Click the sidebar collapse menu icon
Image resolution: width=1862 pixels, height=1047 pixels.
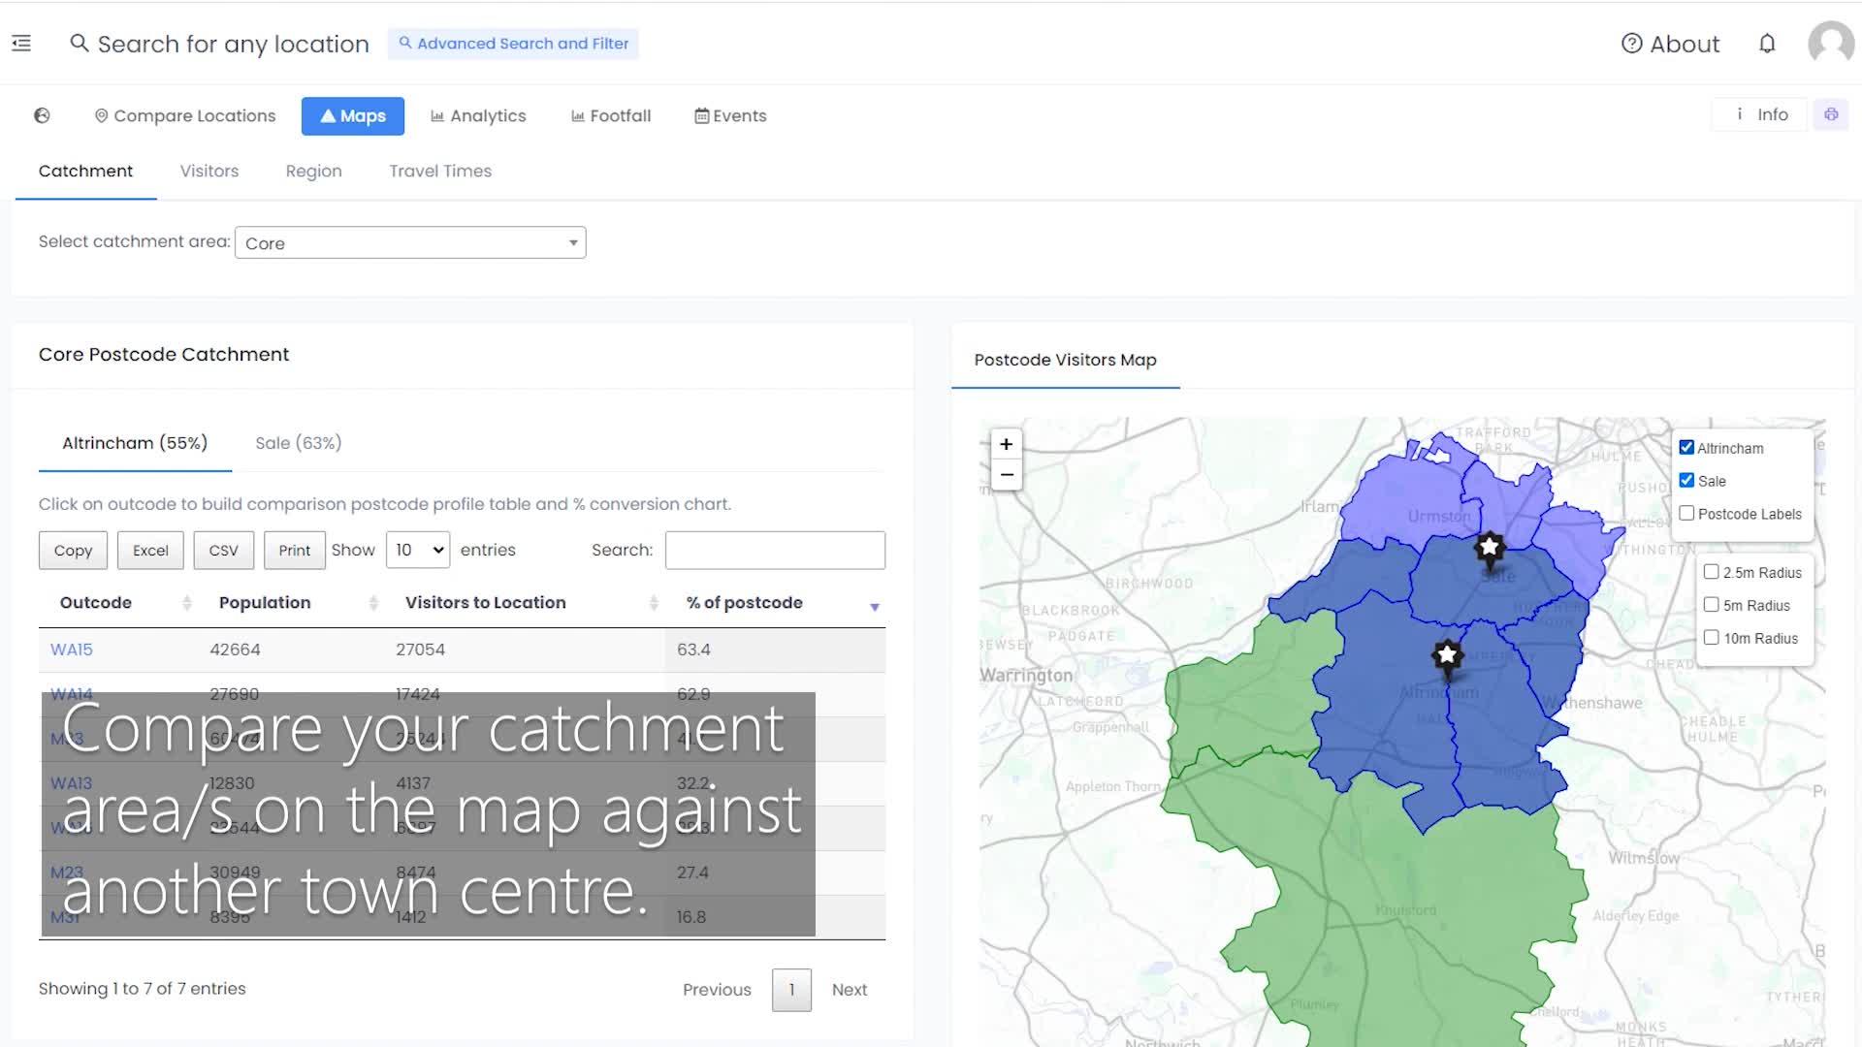(21, 44)
